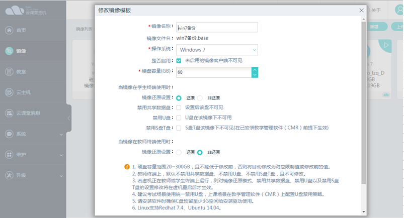This screenshot has width=404, height=218.
Task: Collapse the sidebar using the arrow handle
Action: pyautogui.click(x=68, y=119)
